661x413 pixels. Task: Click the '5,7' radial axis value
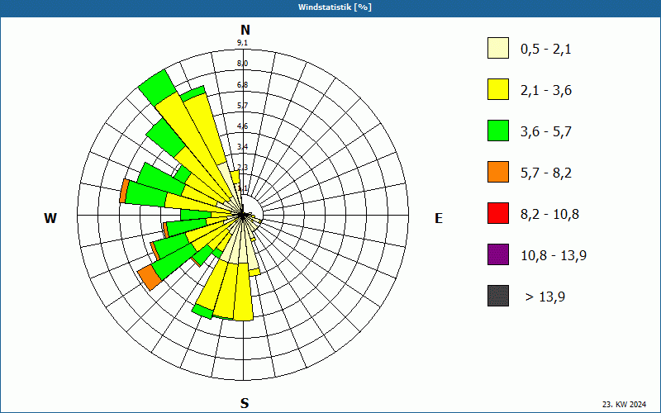pos(242,106)
